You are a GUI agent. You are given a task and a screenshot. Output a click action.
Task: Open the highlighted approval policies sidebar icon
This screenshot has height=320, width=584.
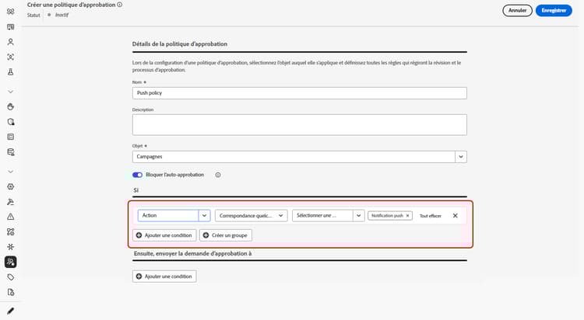coord(10,262)
